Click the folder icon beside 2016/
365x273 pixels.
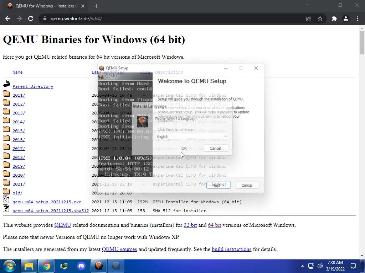coord(6,138)
